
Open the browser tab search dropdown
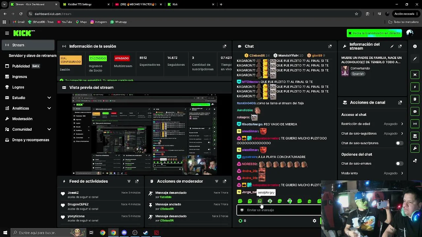[4, 5]
